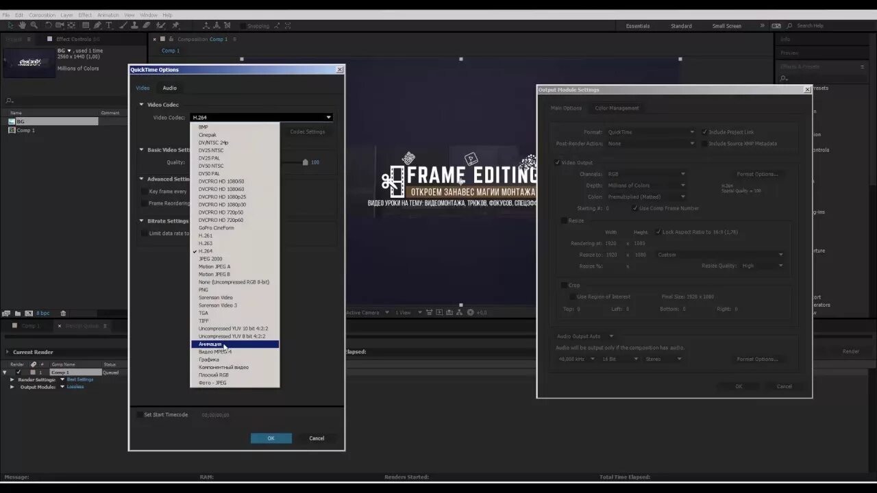
Task: Open the Video Codec H.264 dropdown
Action: [262, 118]
